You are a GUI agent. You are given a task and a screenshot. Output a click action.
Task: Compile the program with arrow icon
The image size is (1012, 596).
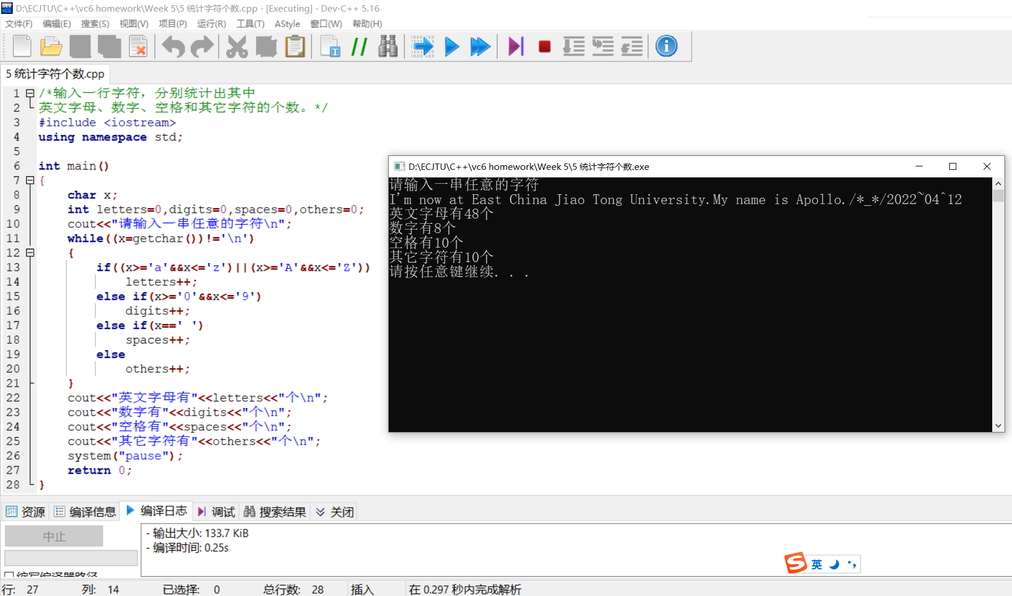tap(422, 46)
